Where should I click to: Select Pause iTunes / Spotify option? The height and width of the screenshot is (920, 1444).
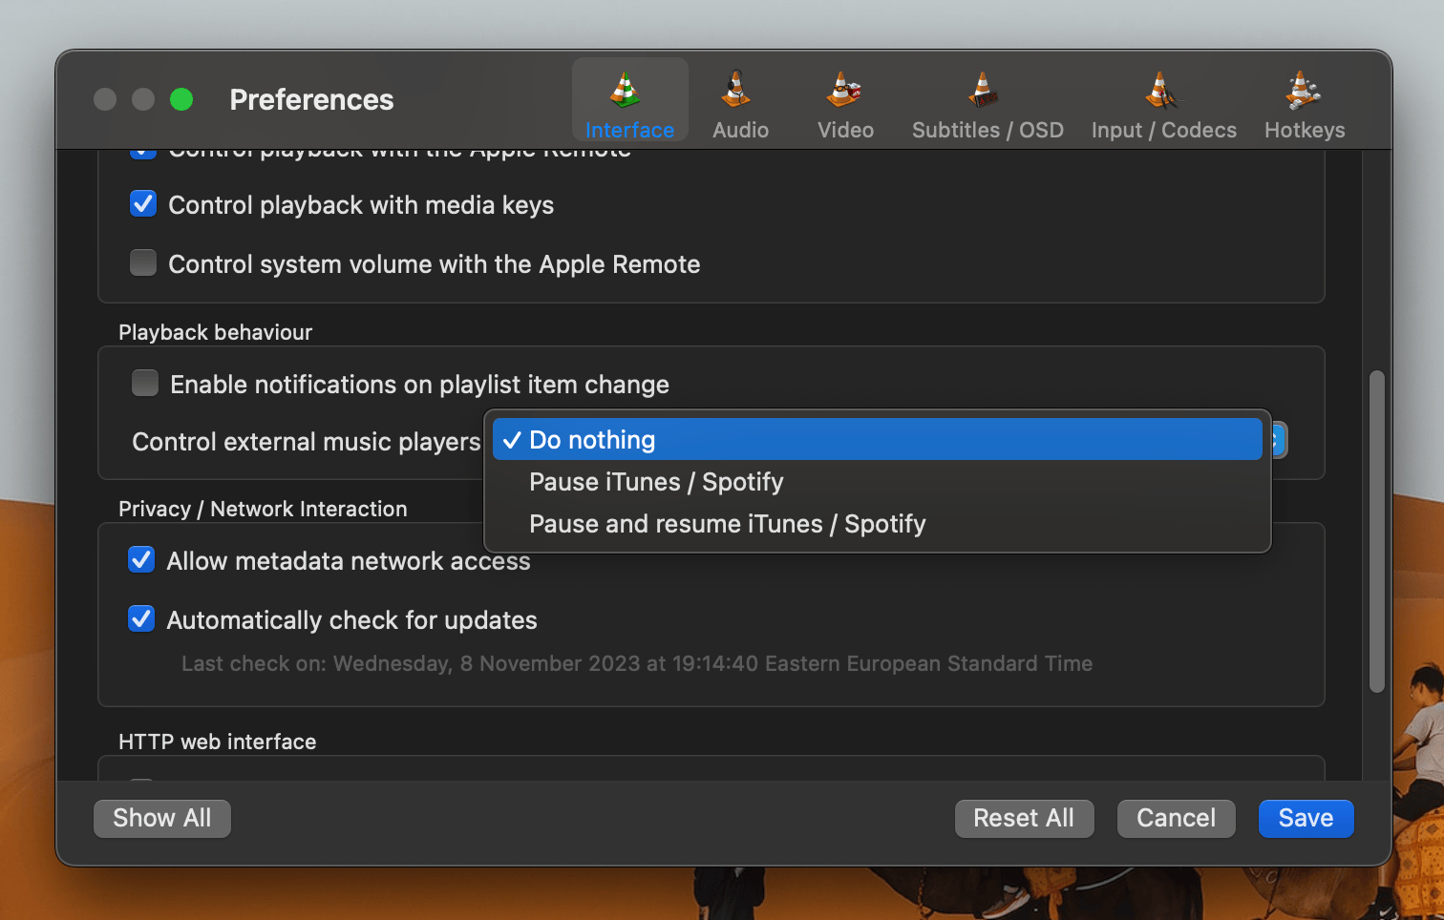point(655,481)
